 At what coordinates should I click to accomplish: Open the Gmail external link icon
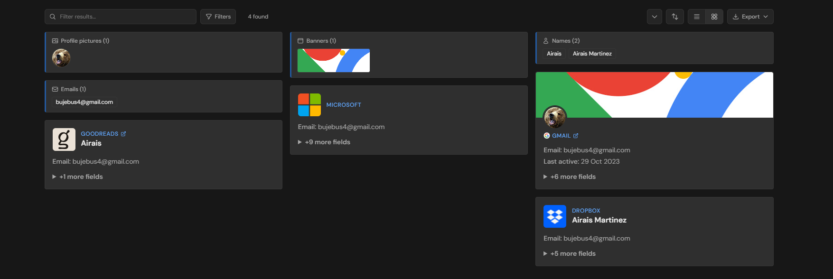coord(576,136)
